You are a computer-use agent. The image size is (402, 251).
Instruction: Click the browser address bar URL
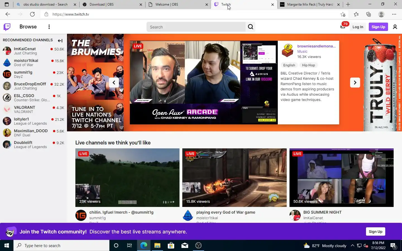point(71,14)
